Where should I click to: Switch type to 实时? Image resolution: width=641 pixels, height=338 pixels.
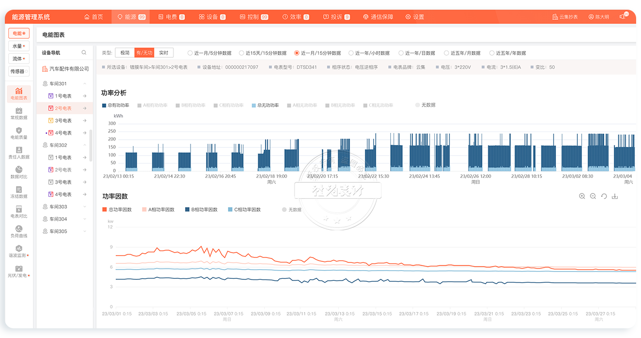[x=164, y=53]
